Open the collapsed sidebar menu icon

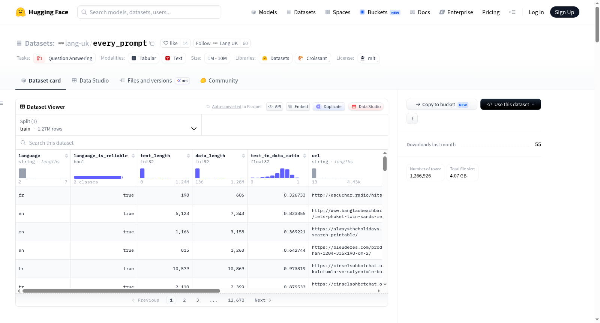[x=1, y=103]
